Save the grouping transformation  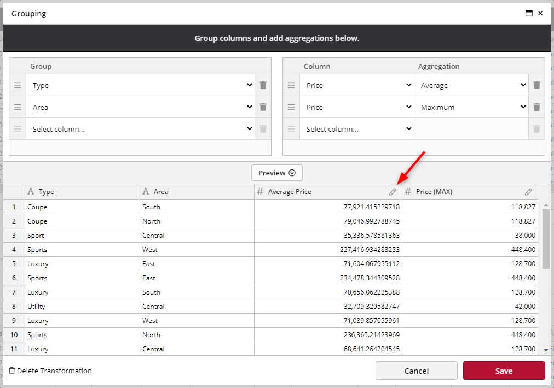click(x=504, y=371)
